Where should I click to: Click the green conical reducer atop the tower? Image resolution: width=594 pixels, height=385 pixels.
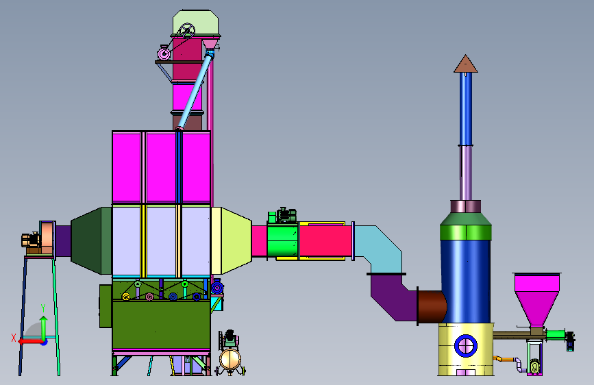click(466, 219)
